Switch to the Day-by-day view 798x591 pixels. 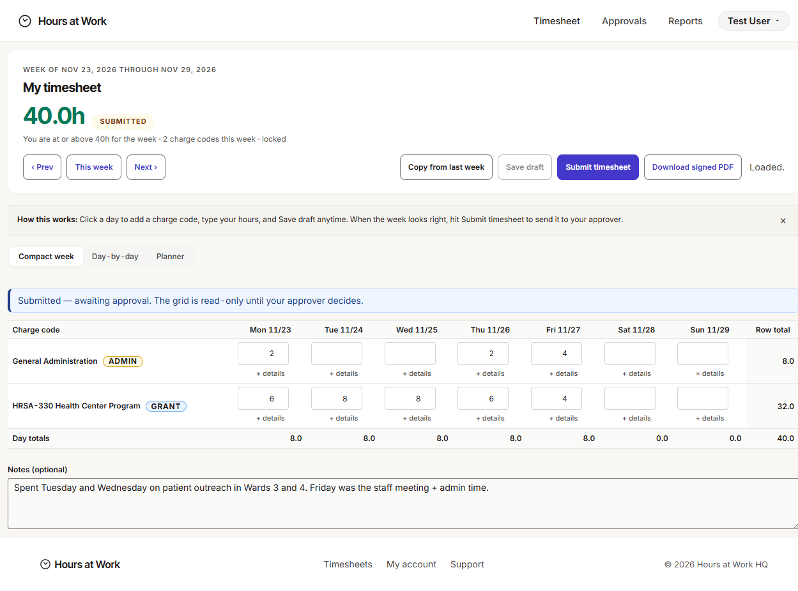pos(115,257)
